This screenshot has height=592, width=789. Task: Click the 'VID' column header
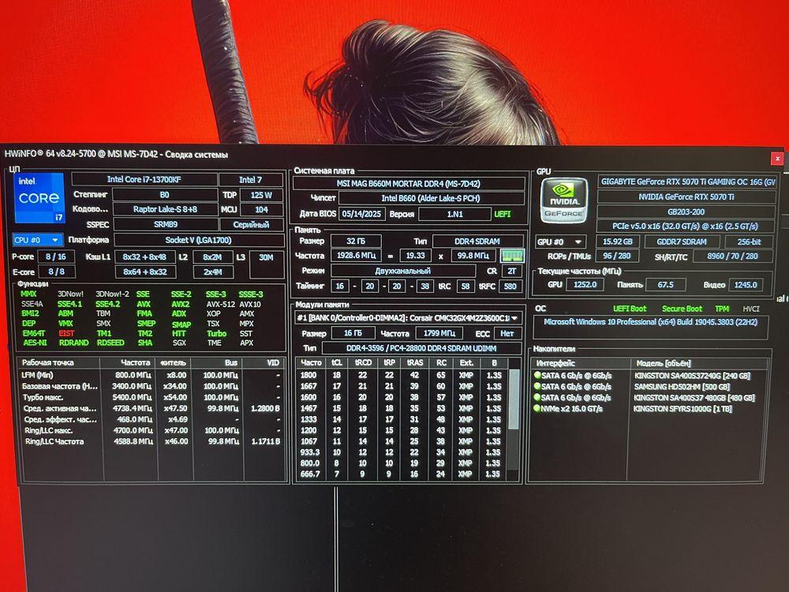tap(264, 362)
